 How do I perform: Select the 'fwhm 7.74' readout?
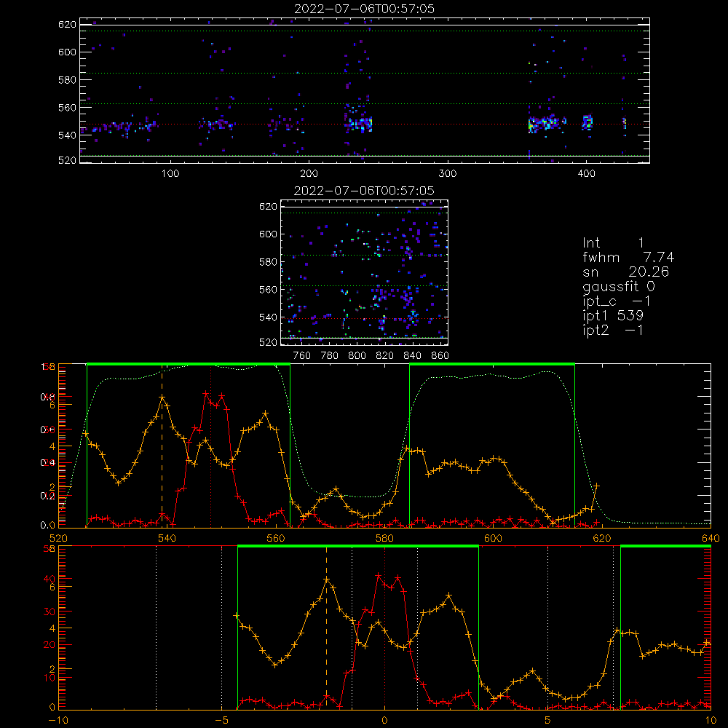628,257
